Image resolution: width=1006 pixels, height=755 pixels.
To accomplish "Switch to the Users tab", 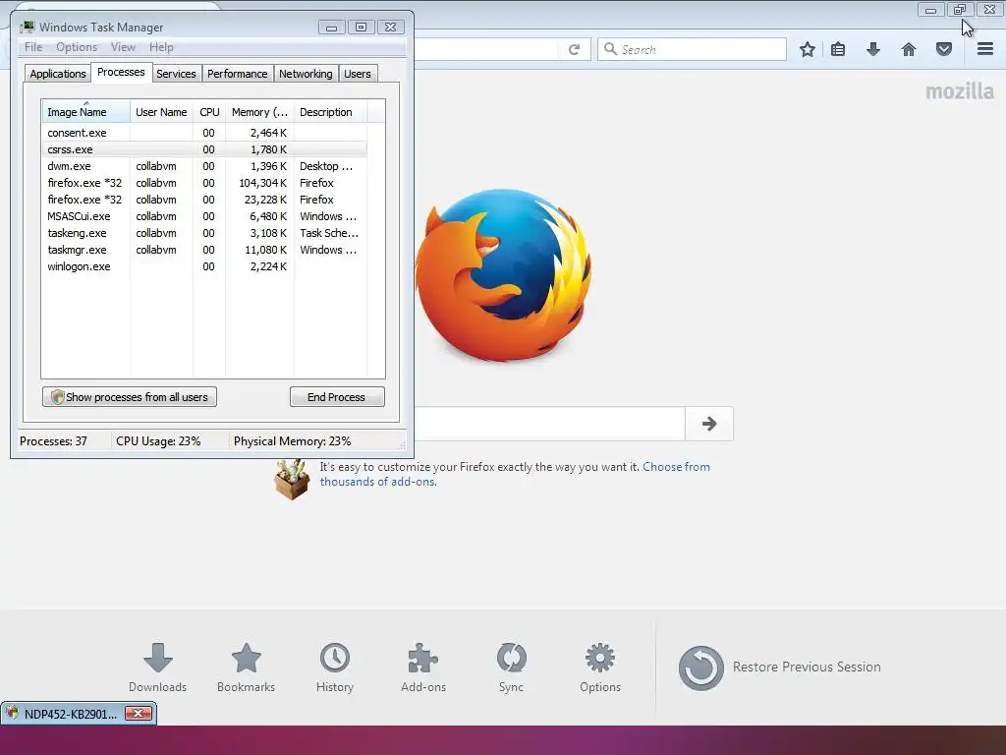I will pyautogui.click(x=358, y=74).
